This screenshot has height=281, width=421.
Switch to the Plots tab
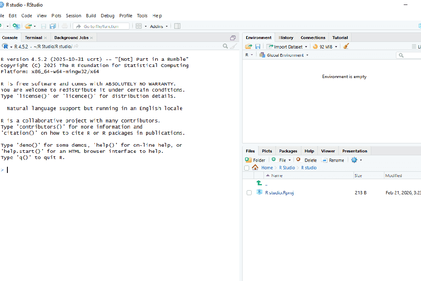267,151
